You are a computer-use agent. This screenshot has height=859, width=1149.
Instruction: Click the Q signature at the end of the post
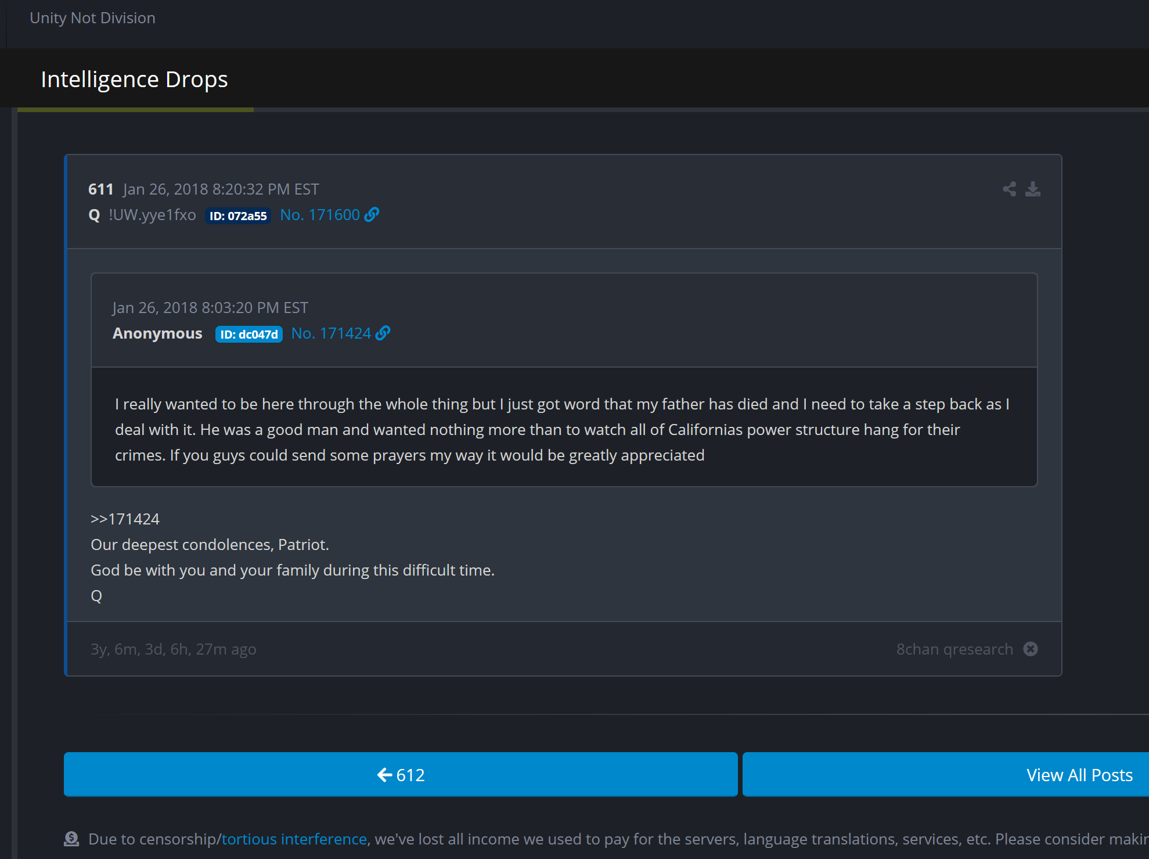click(x=96, y=596)
